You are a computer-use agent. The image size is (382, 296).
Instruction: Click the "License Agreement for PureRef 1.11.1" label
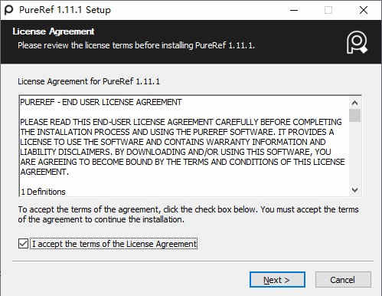tap(89, 81)
